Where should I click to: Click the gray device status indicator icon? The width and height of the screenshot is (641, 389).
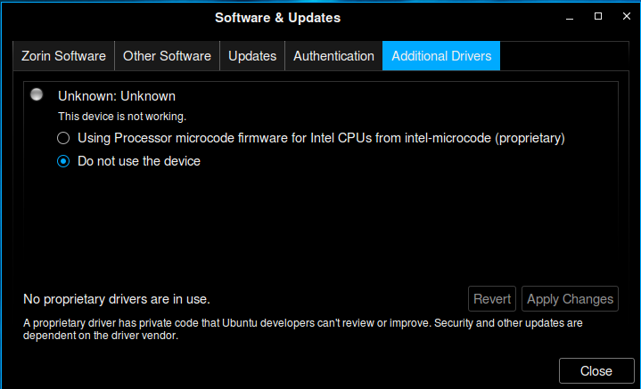click(37, 94)
